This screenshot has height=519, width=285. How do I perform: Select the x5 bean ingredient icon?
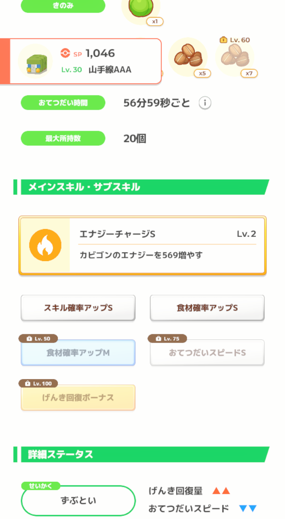point(188,57)
